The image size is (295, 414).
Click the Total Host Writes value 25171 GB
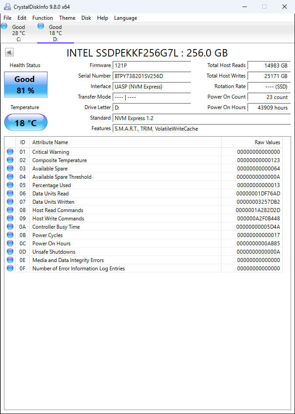click(269, 76)
